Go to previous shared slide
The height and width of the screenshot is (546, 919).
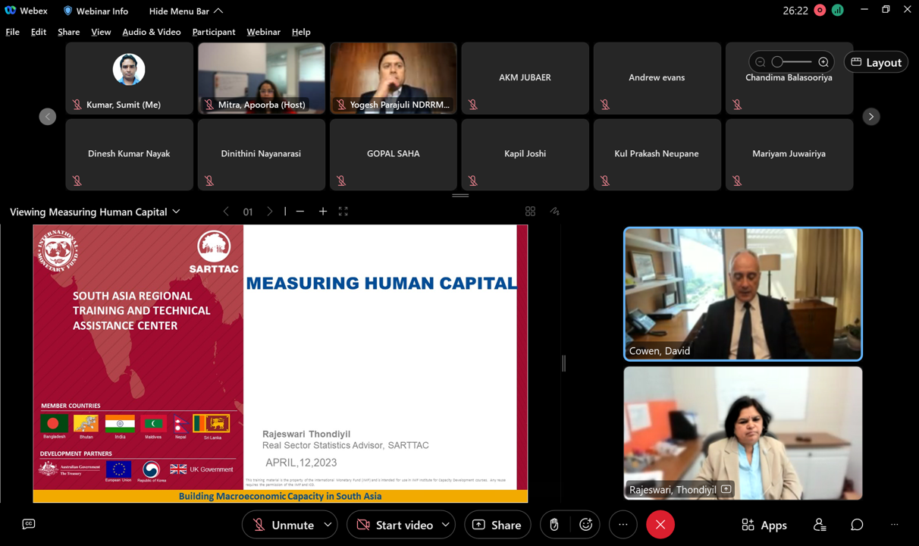coord(226,212)
